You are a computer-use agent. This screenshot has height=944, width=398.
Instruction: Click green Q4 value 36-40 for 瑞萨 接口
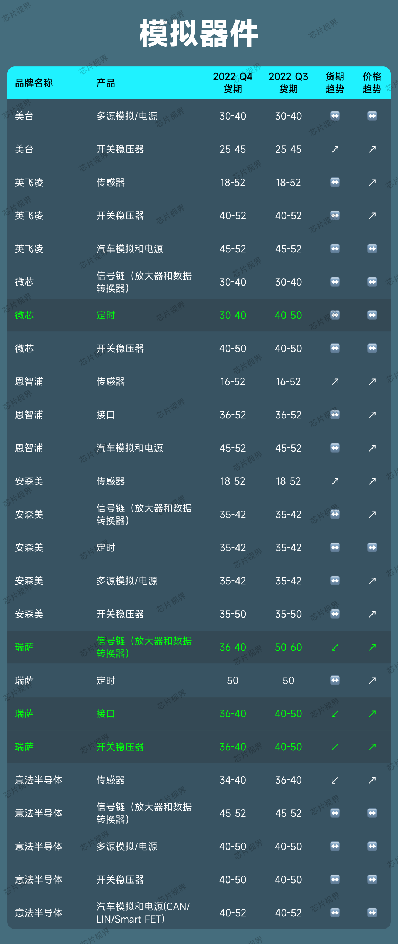pos(233,713)
